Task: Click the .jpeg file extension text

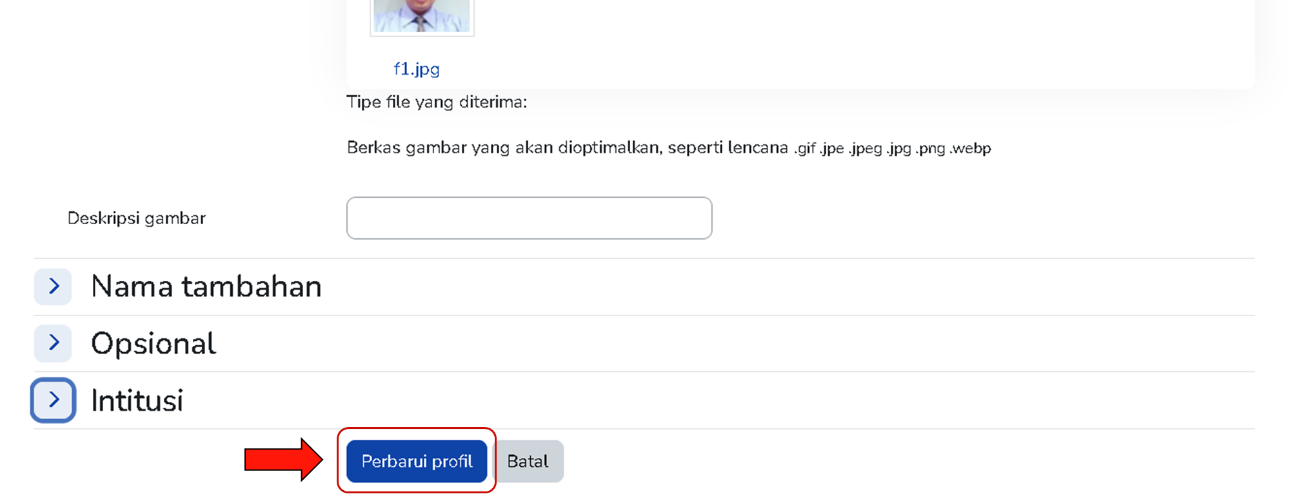Action: [x=865, y=149]
